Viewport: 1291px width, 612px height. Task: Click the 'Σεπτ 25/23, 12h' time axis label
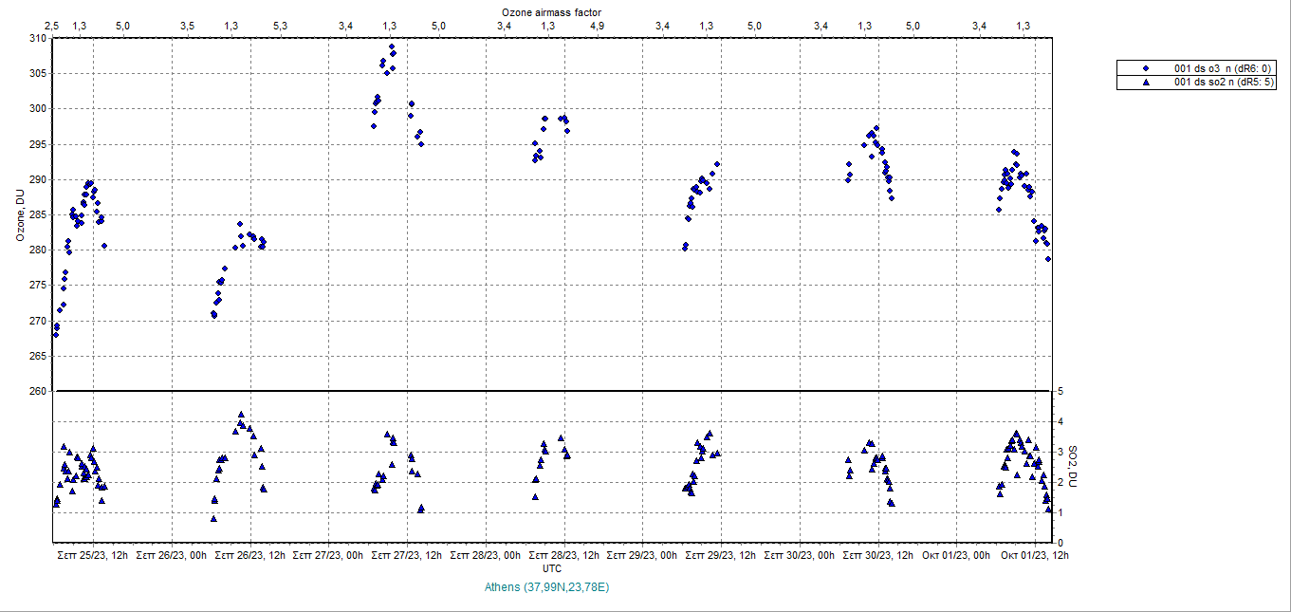(x=93, y=555)
